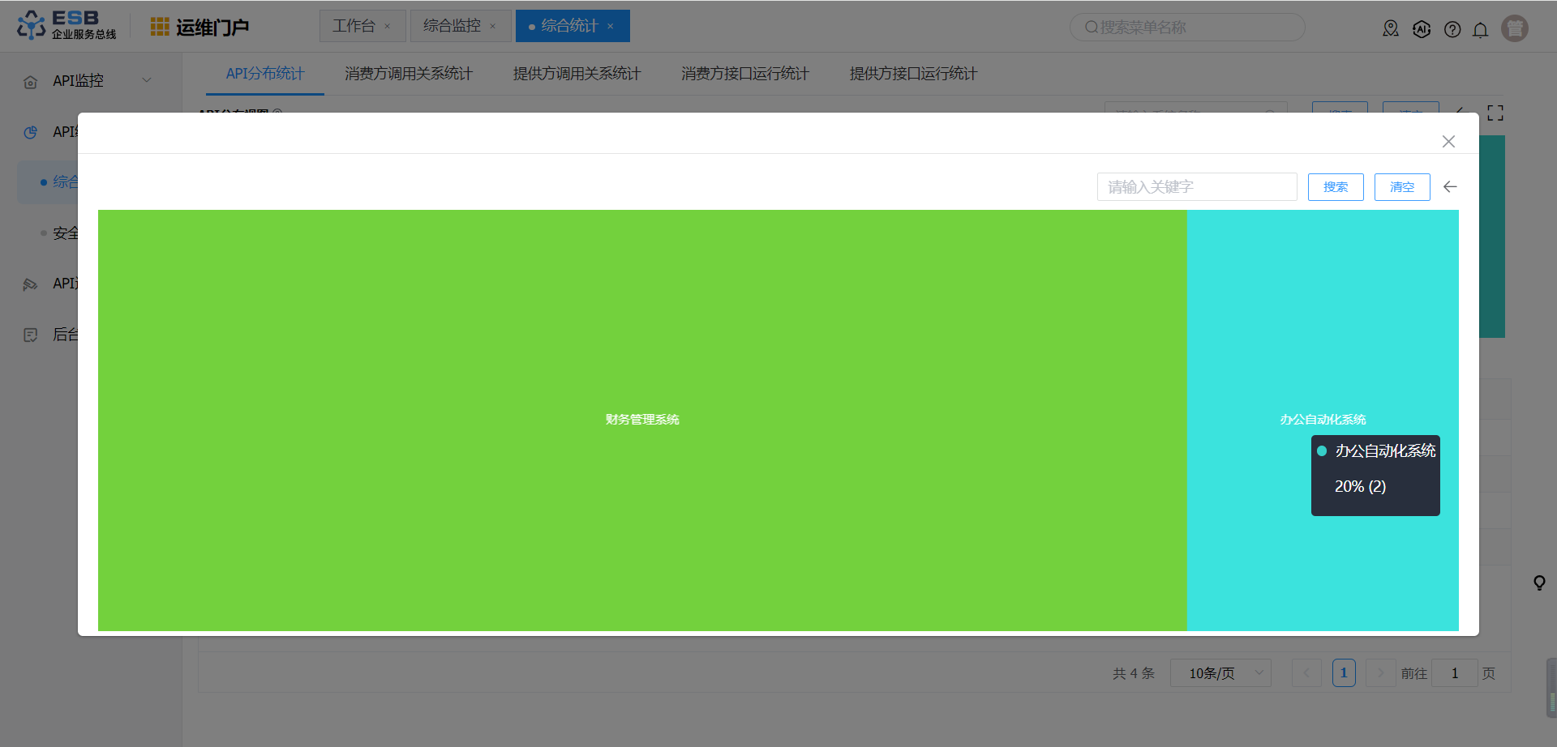This screenshot has height=747, width=1557.
Task: Click the 请输入关键字 keyword input field
Action: pyautogui.click(x=1196, y=187)
